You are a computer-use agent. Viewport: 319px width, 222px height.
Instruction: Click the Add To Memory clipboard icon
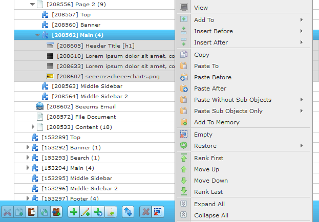pos(184,122)
